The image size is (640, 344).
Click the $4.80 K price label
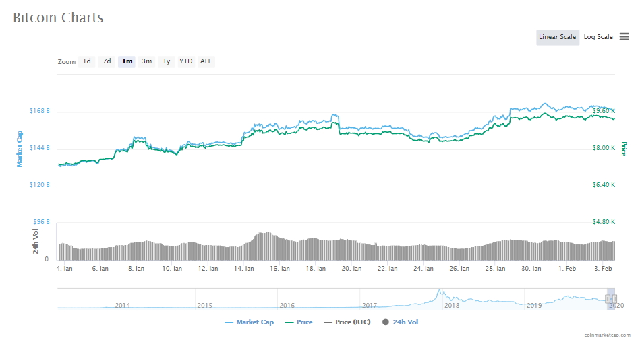tap(604, 222)
